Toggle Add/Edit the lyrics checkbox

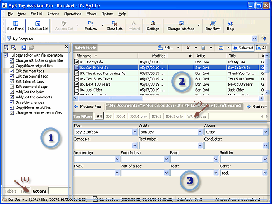click(x=12, y=92)
